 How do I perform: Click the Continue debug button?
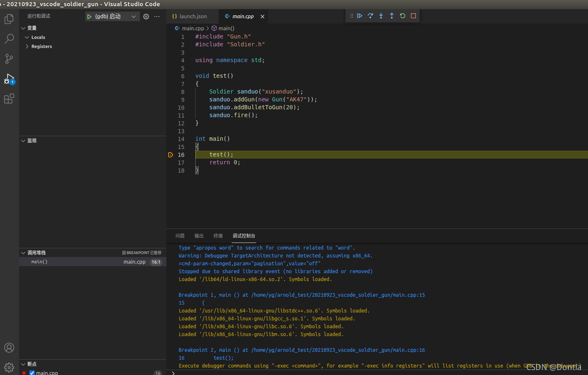click(360, 16)
